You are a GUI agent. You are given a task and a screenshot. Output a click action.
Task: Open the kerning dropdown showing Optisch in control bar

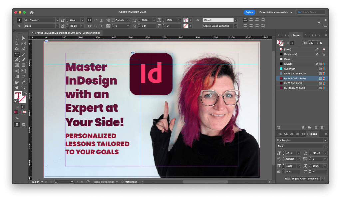pos(128,20)
